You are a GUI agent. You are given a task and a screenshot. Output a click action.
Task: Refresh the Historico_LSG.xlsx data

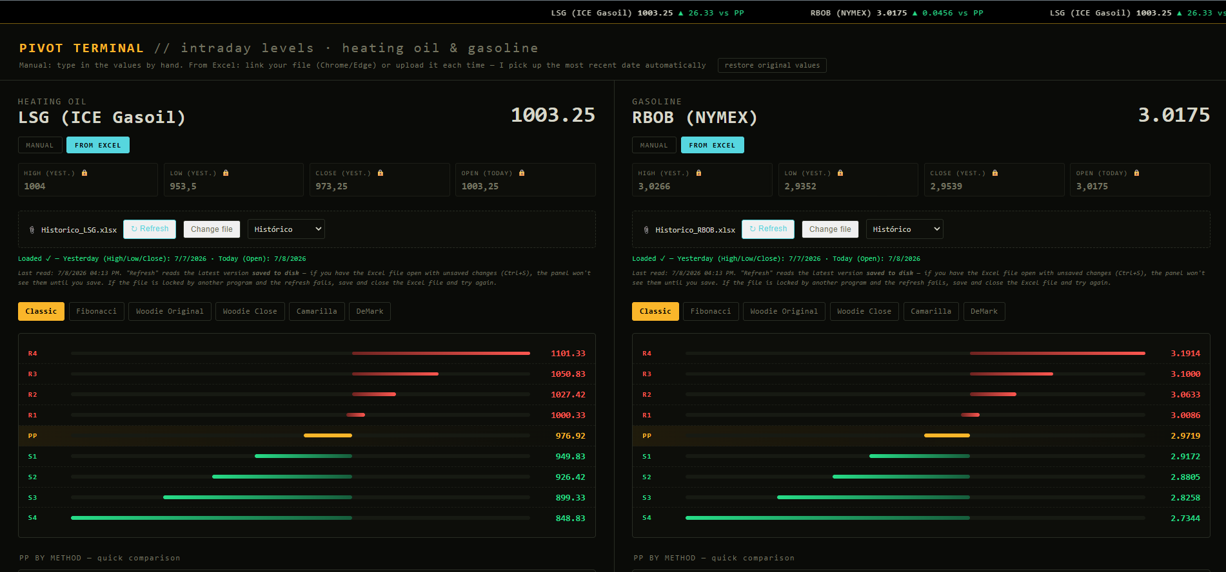(x=150, y=229)
